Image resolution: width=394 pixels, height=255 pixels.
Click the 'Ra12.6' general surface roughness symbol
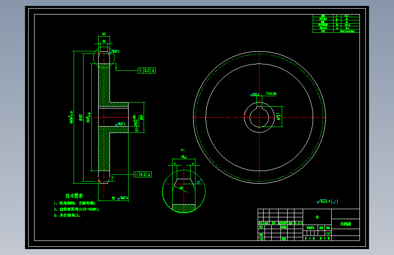click(327, 201)
